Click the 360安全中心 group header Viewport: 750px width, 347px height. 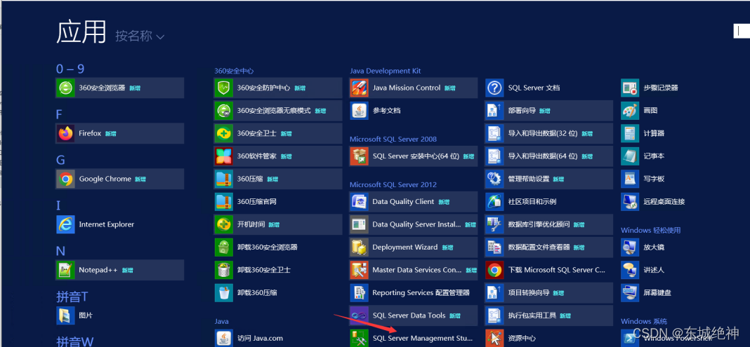tap(234, 71)
